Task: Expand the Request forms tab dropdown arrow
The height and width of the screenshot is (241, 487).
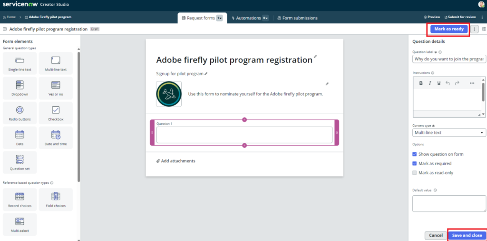Action: 219,18
